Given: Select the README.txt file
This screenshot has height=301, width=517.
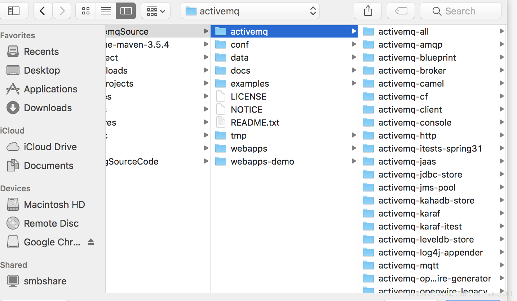Looking at the screenshot, I should (284, 122).
